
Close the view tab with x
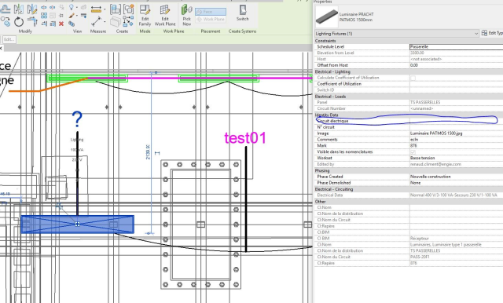click(x=1, y=48)
